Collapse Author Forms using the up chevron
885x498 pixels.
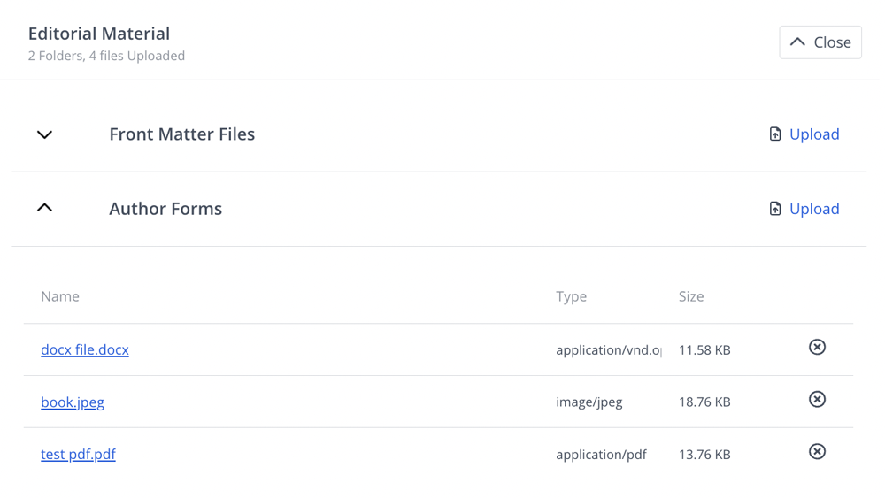pyautogui.click(x=44, y=208)
